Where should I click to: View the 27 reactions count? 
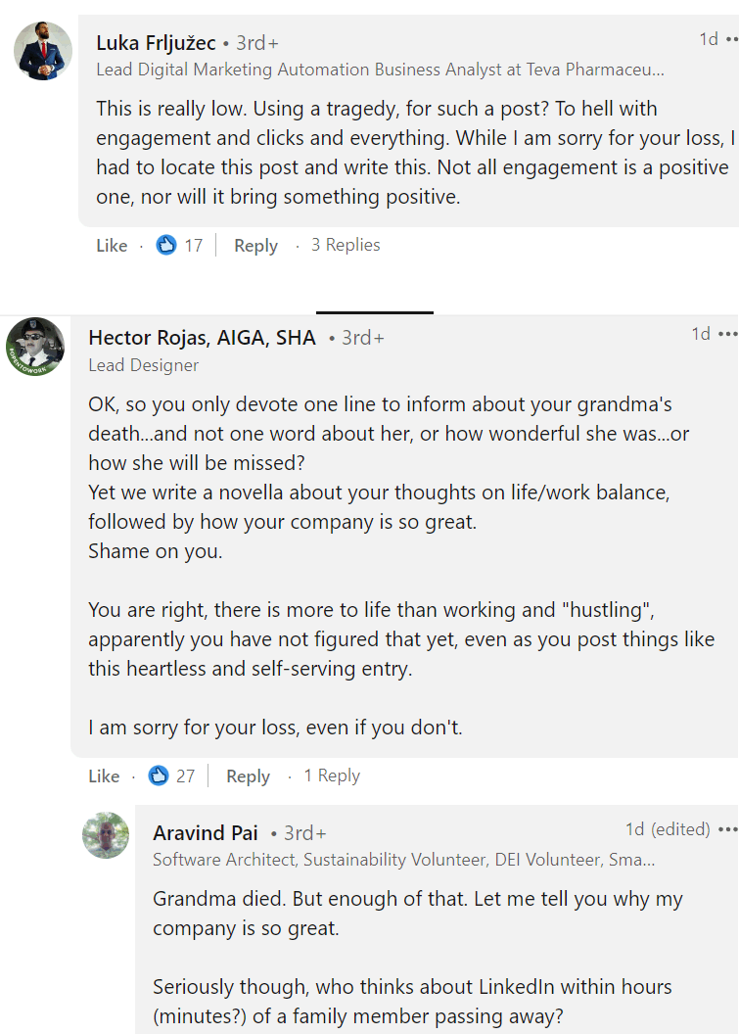coord(186,776)
